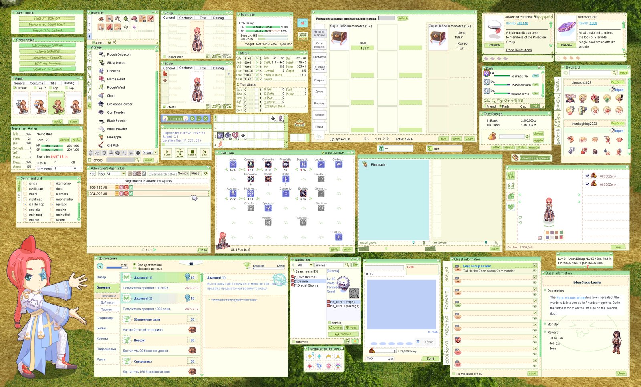
Task: Click the cash shop item search field
Action: pyautogui.click(x=387, y=18)
